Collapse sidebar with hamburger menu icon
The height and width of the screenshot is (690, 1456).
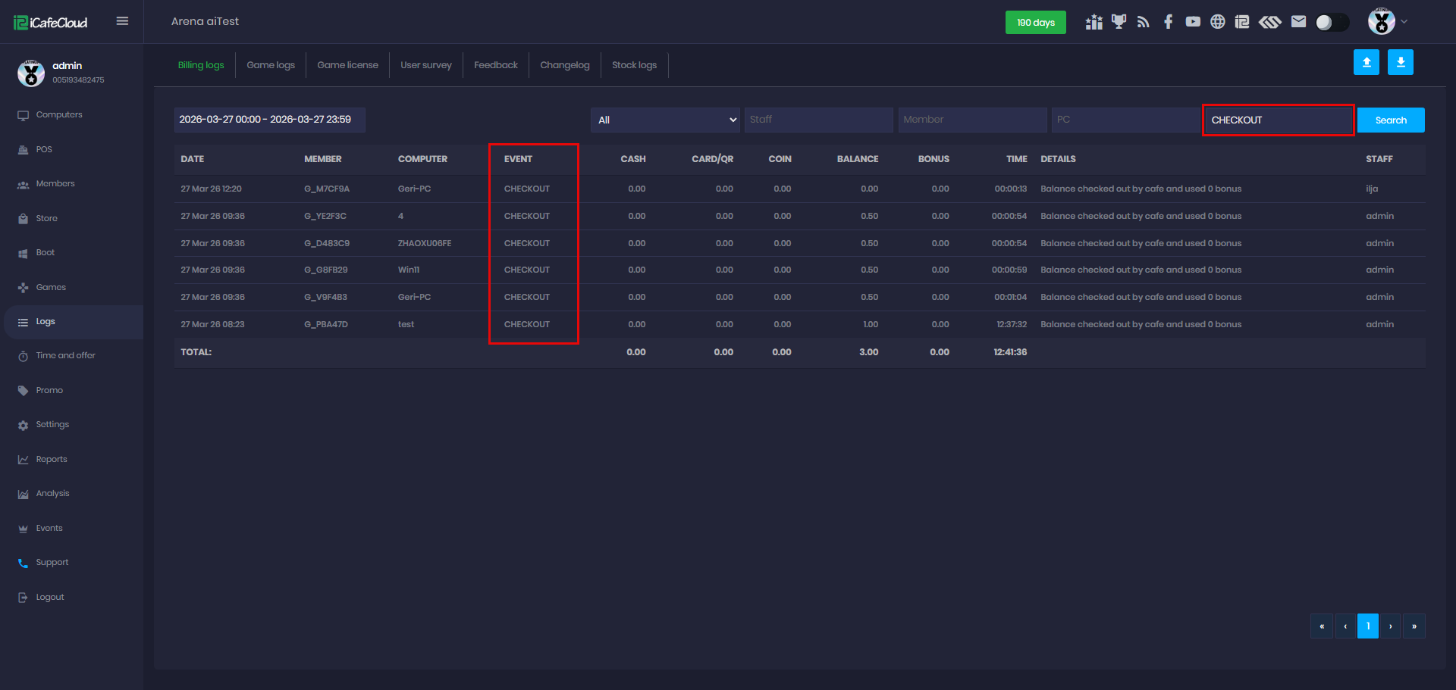[122, 21]
